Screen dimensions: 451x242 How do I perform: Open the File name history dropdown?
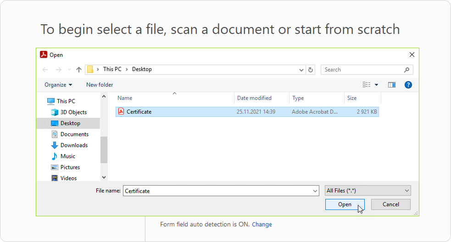pyautogui.click(x=315, y=191)
